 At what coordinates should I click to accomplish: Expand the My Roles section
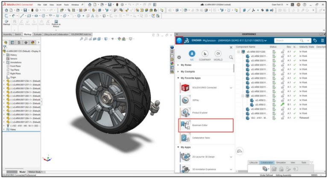(186, 65)
